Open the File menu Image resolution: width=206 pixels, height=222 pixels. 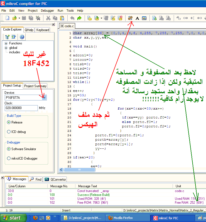pos(4,11)
